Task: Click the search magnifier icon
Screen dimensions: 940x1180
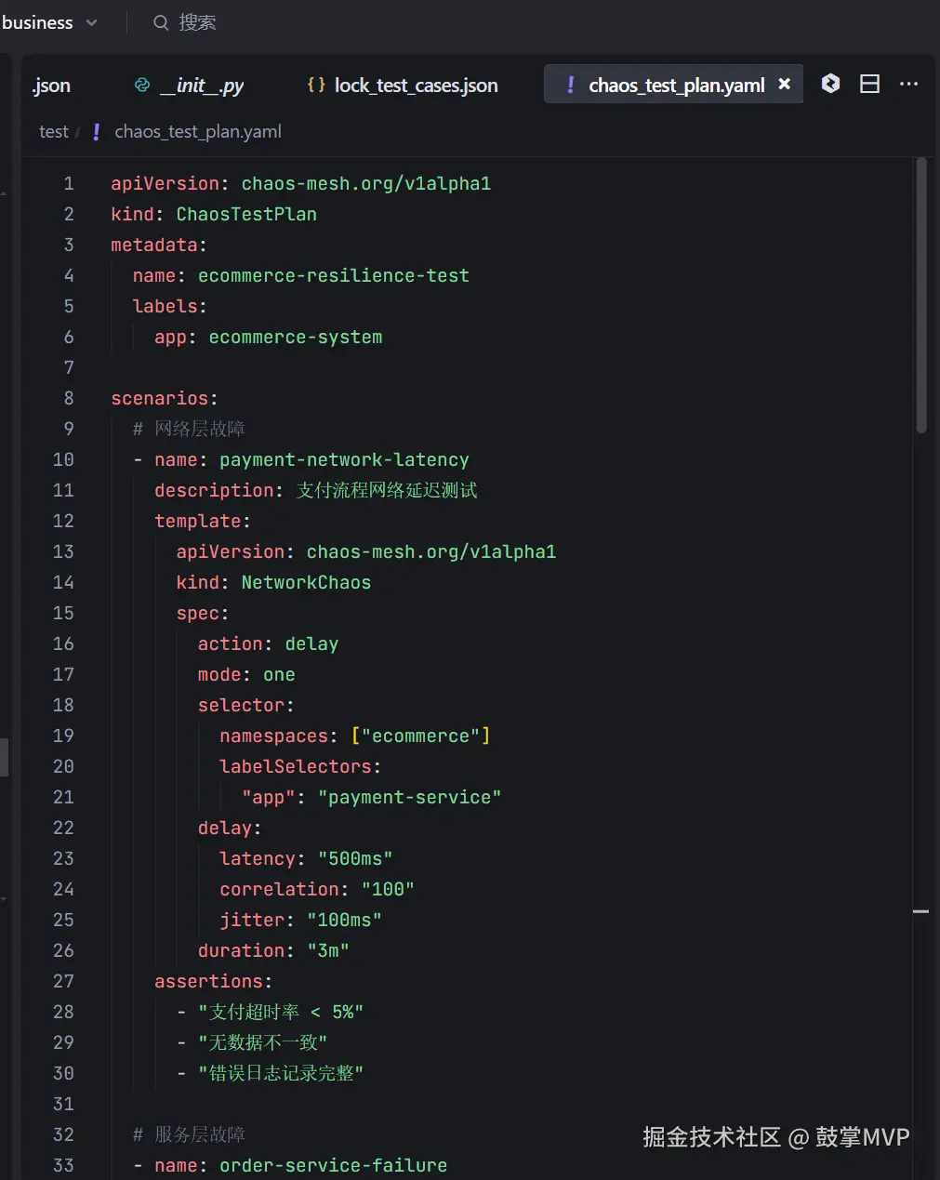Action: (x=161, y=23)
